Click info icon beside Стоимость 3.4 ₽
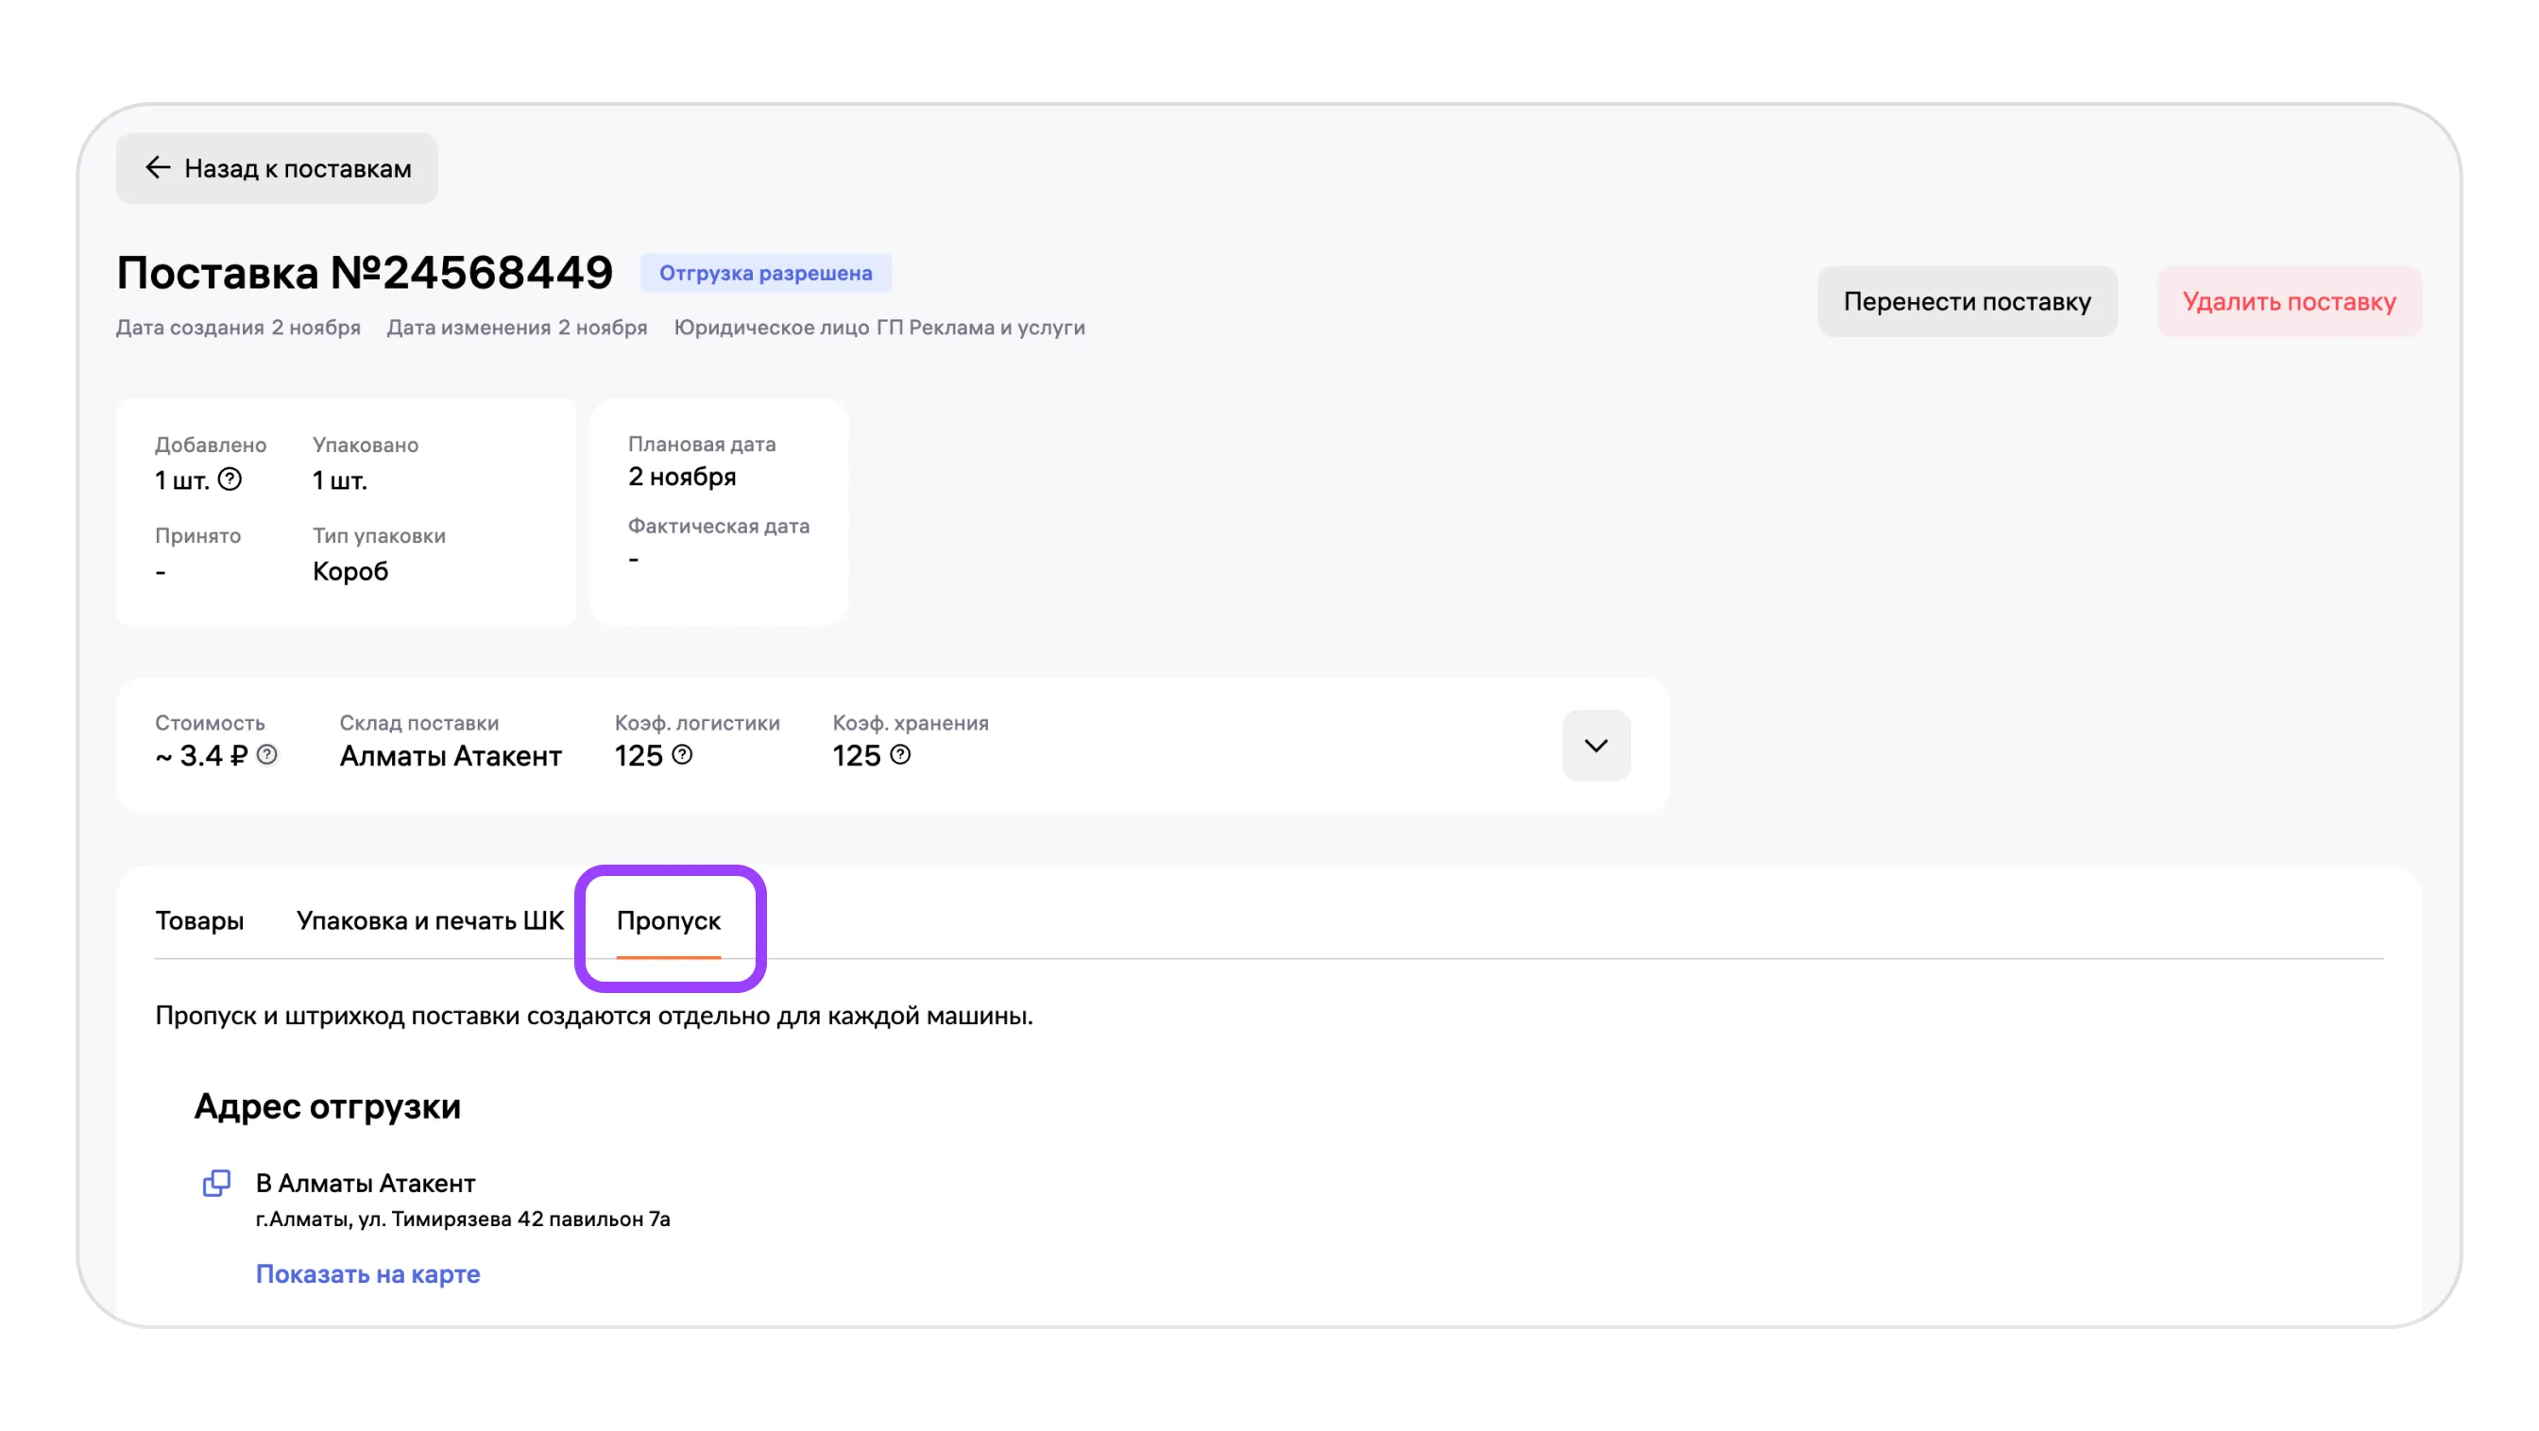The width and height of the screenshot is (2539, 1431). point(267,754)
